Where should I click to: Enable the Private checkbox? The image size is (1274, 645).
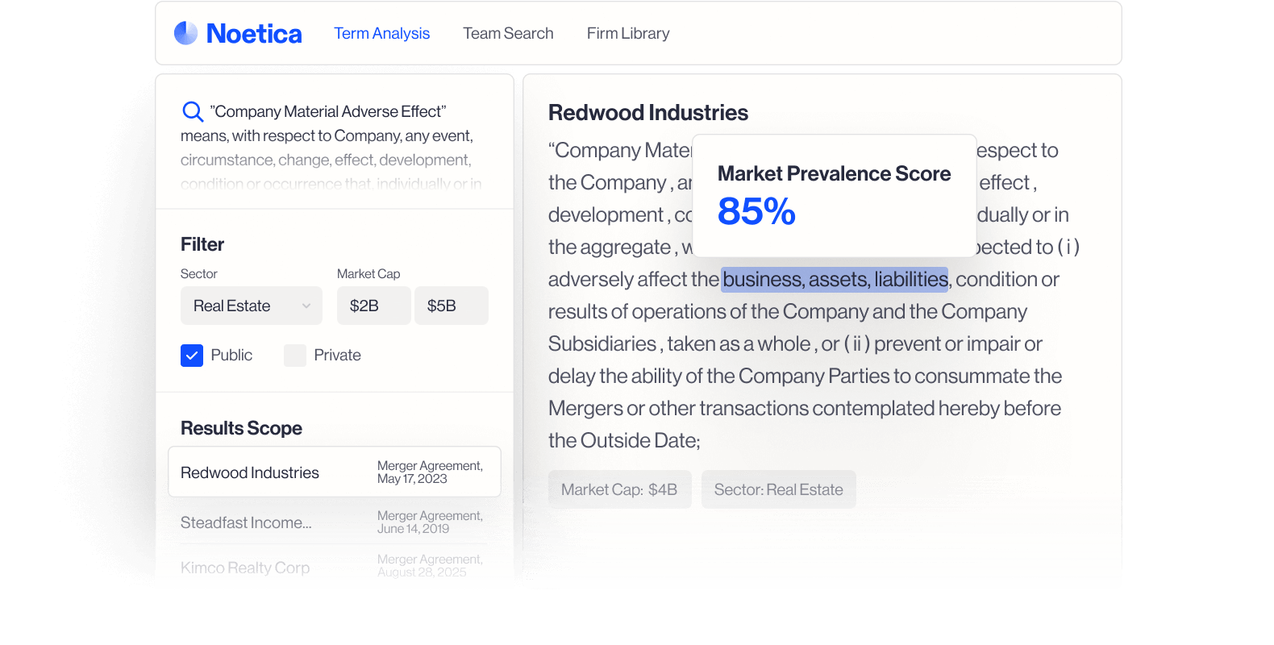click(294, 355)
